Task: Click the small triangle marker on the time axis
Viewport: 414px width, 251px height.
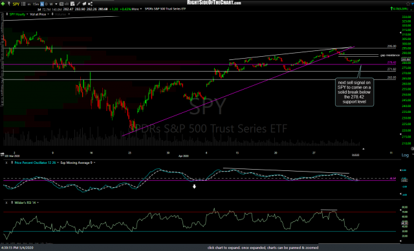Action: point(364,149)
